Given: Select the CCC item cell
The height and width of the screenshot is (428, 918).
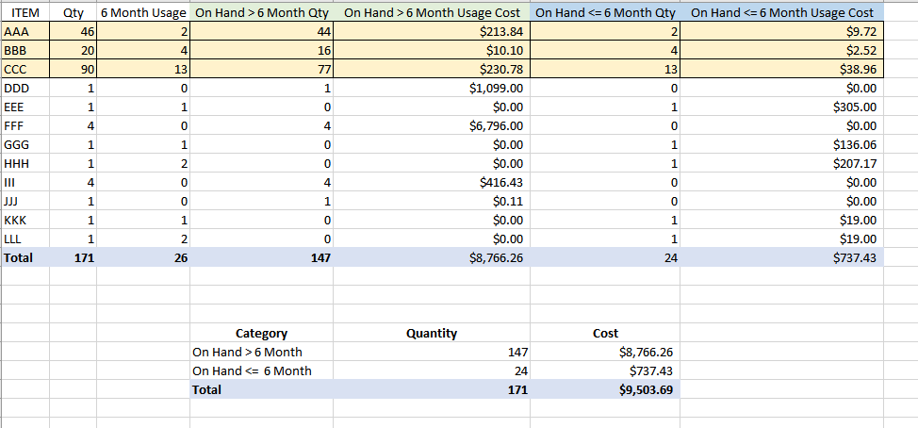Looking at the screenshot, I should pos(25,70).
